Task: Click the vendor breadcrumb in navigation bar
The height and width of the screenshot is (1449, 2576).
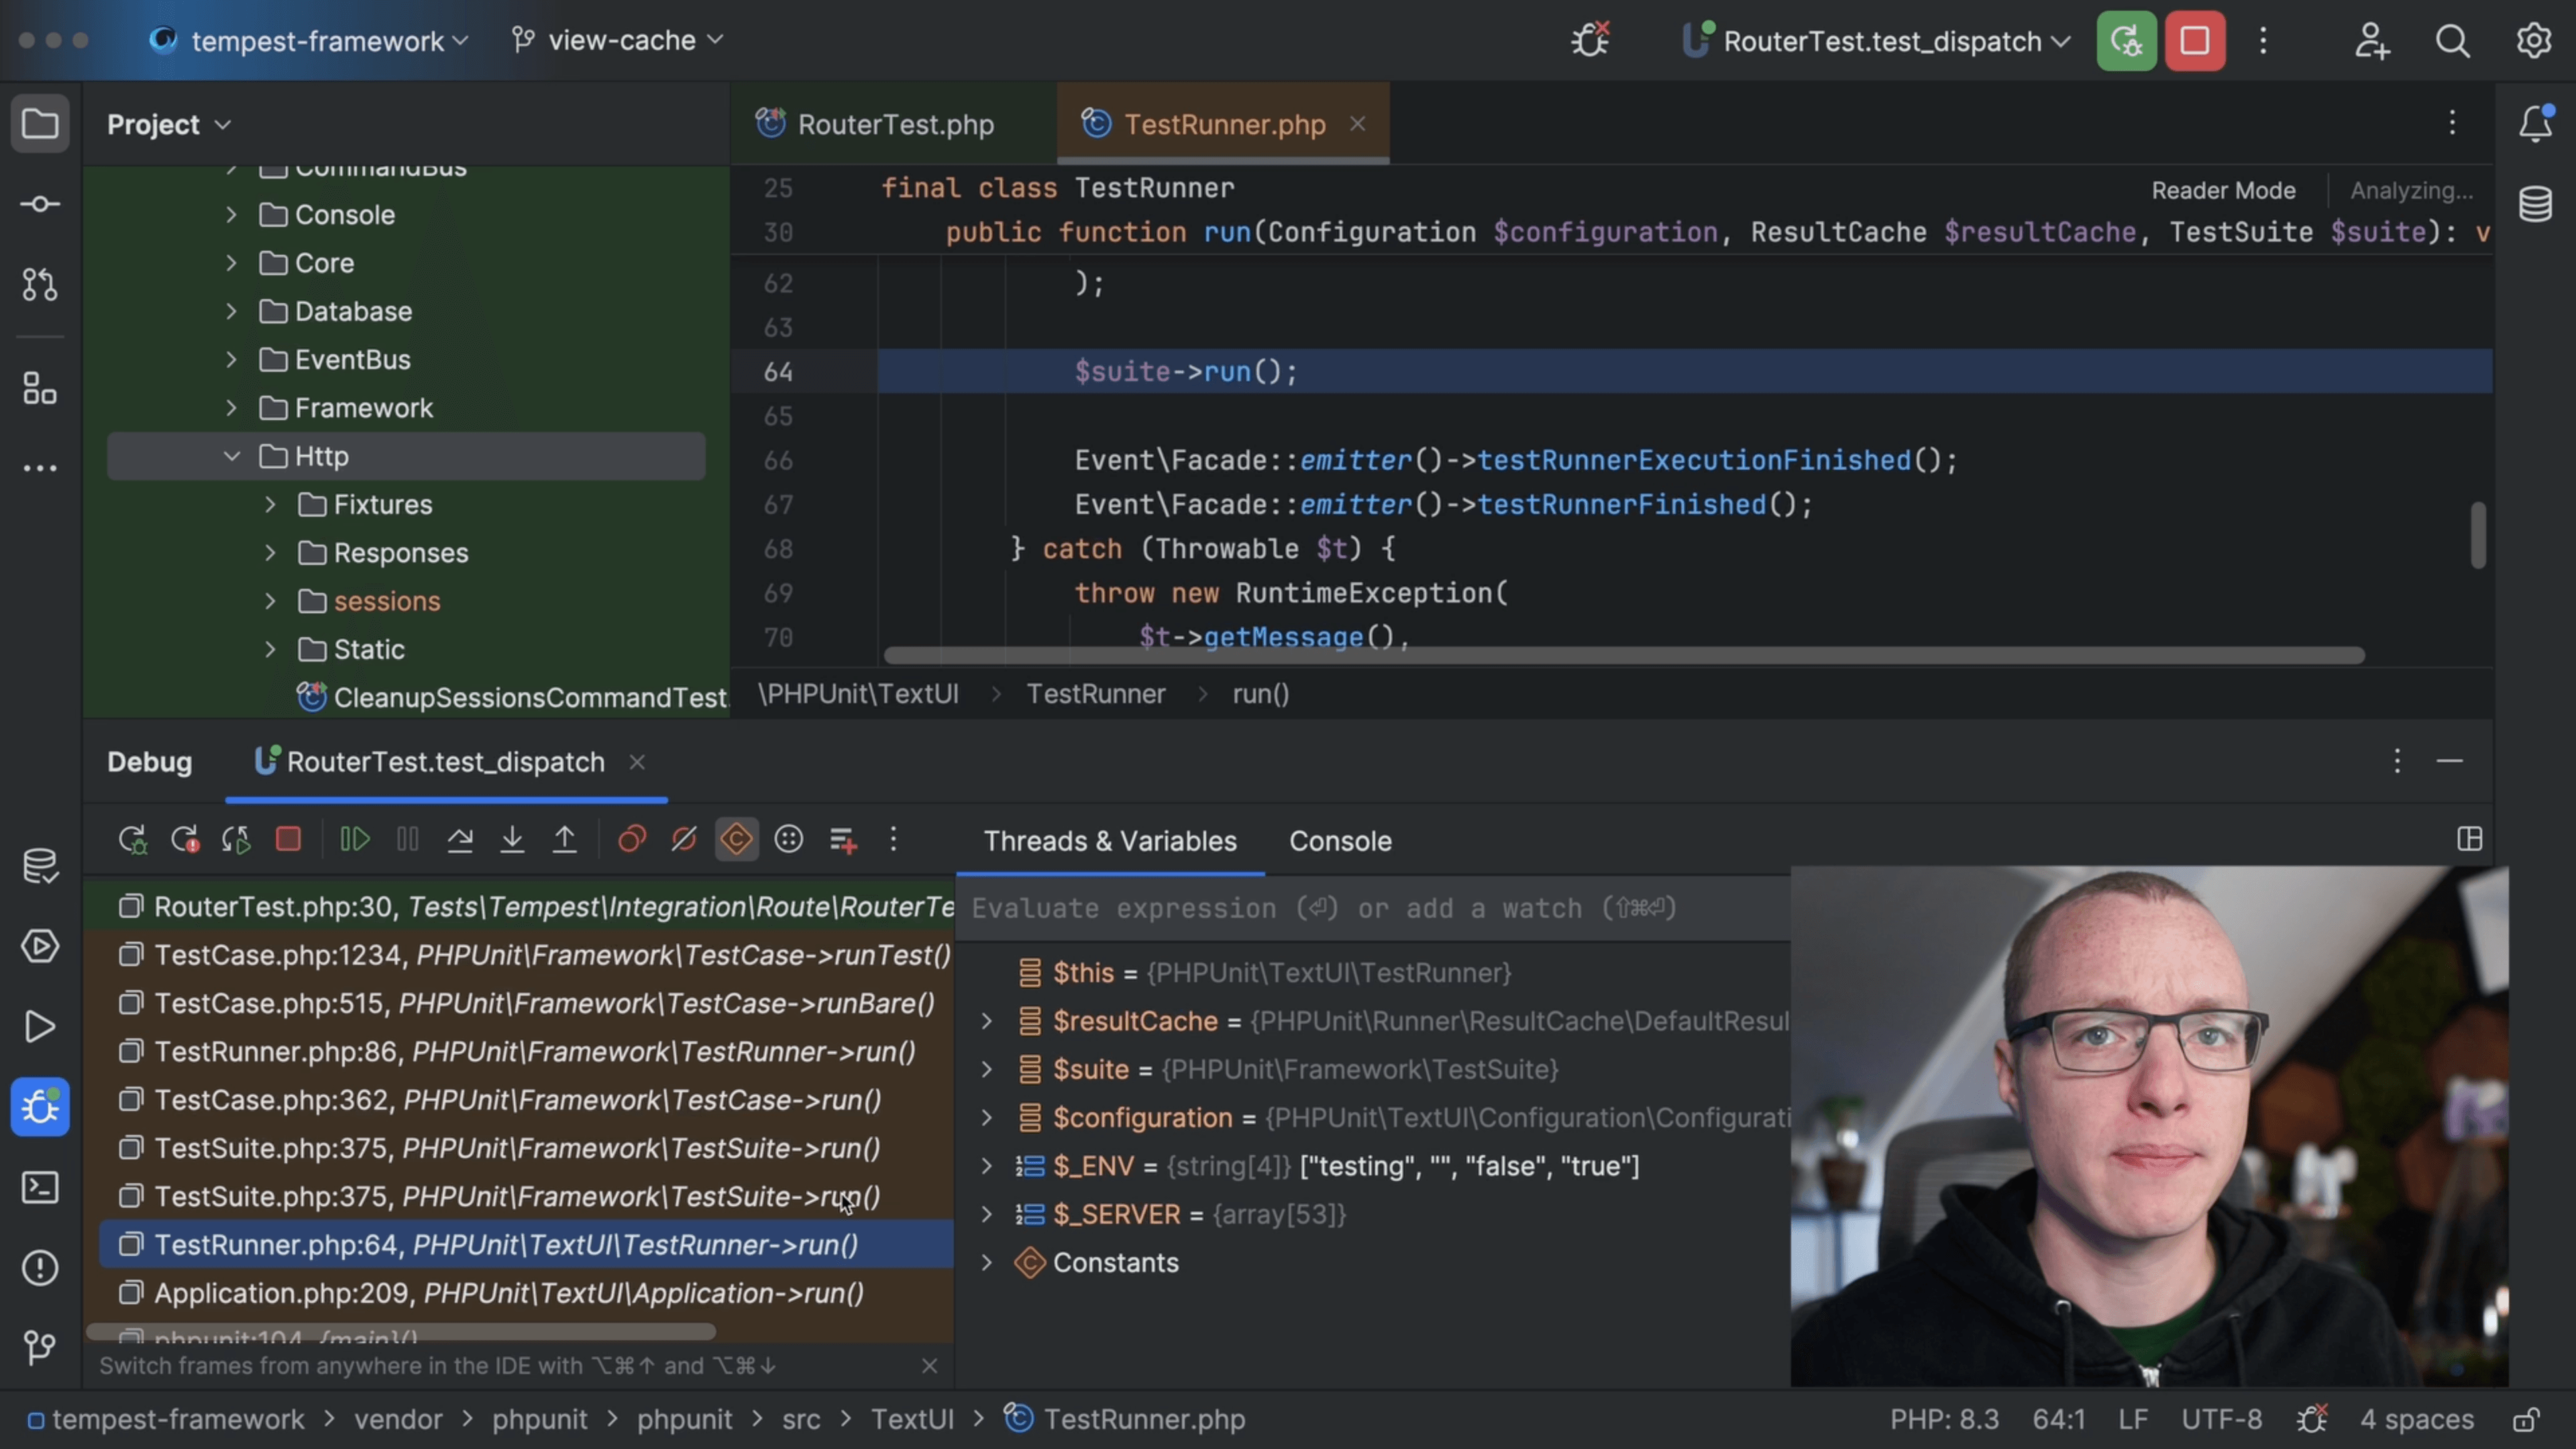Action: pyautogui.click(x=397, y=1419)
